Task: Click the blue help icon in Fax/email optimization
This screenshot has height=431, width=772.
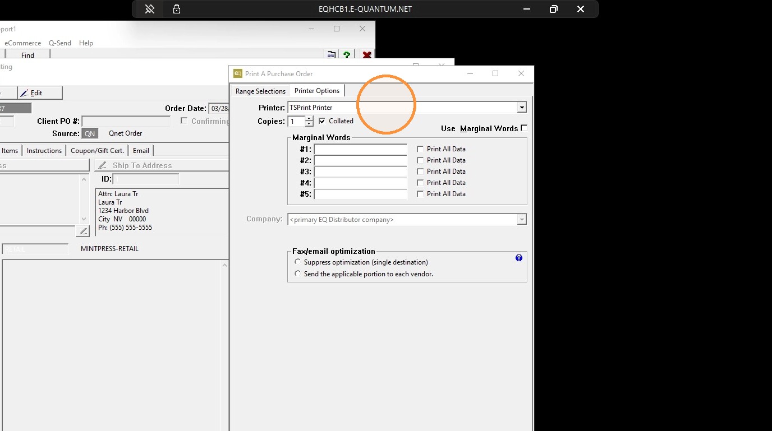Action: coord(519,258)
